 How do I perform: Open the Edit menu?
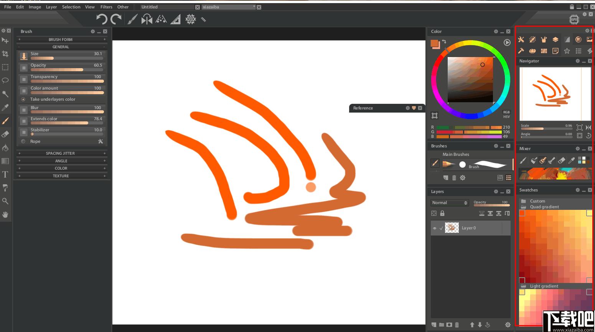coord(20,7)
